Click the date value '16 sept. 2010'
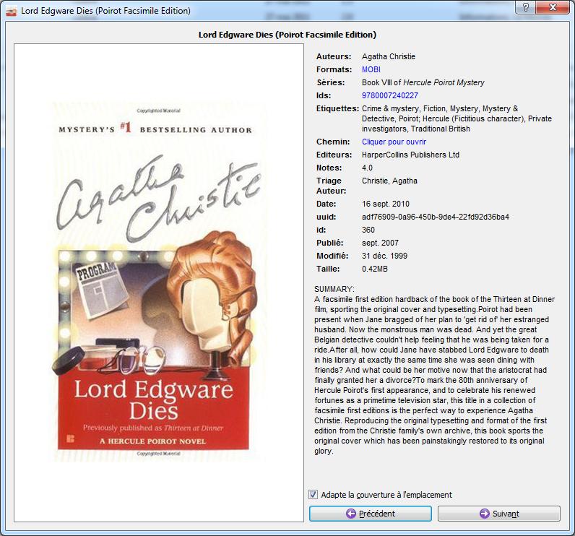575x536 pixels. (x=386, y=204)
